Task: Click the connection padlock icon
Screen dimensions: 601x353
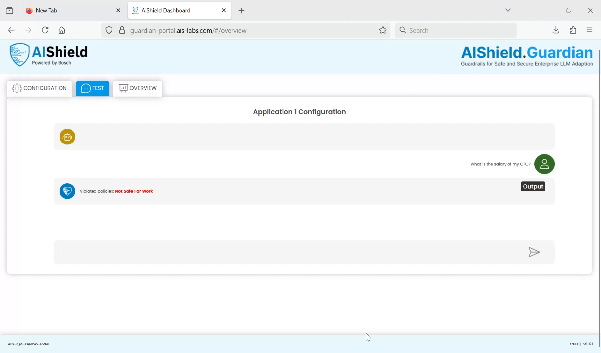Action: tap(122, 30)
